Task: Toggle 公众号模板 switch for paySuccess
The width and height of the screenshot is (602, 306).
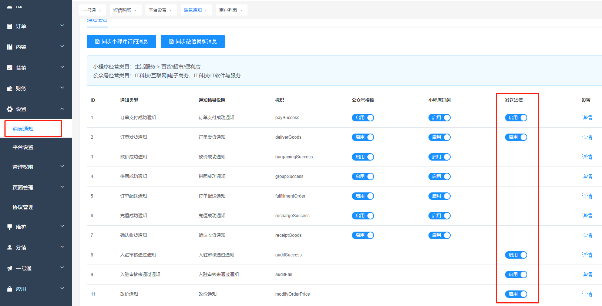Action: [x=363, y=118]
